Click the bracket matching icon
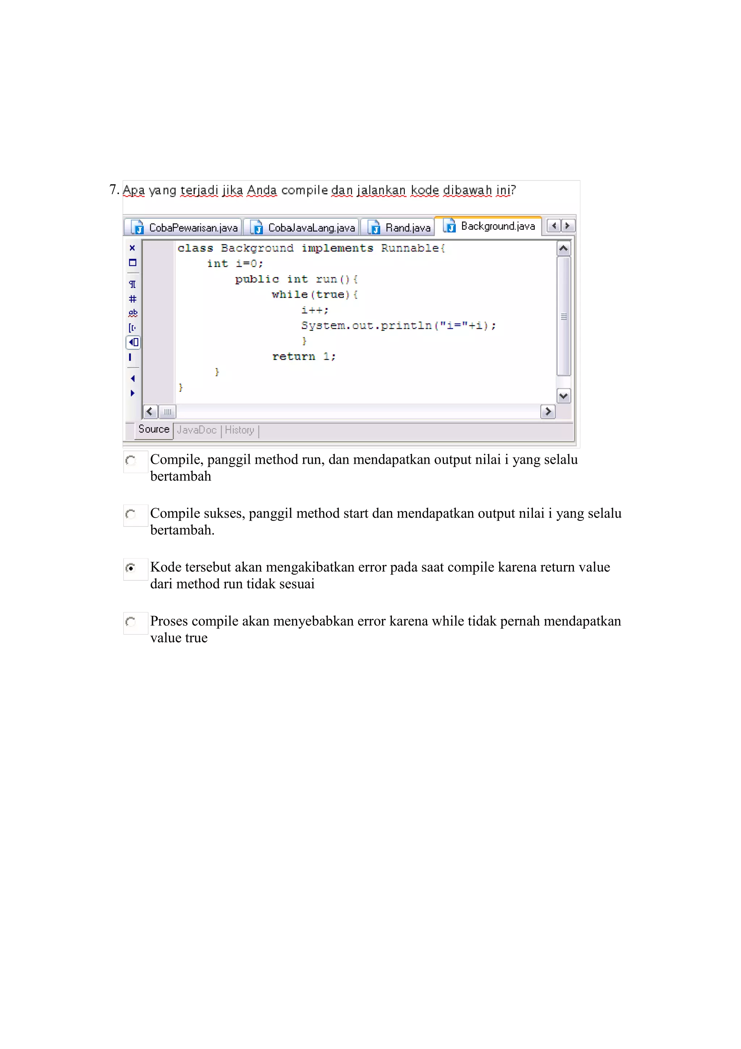741x1049 pixels. (132, 328)
